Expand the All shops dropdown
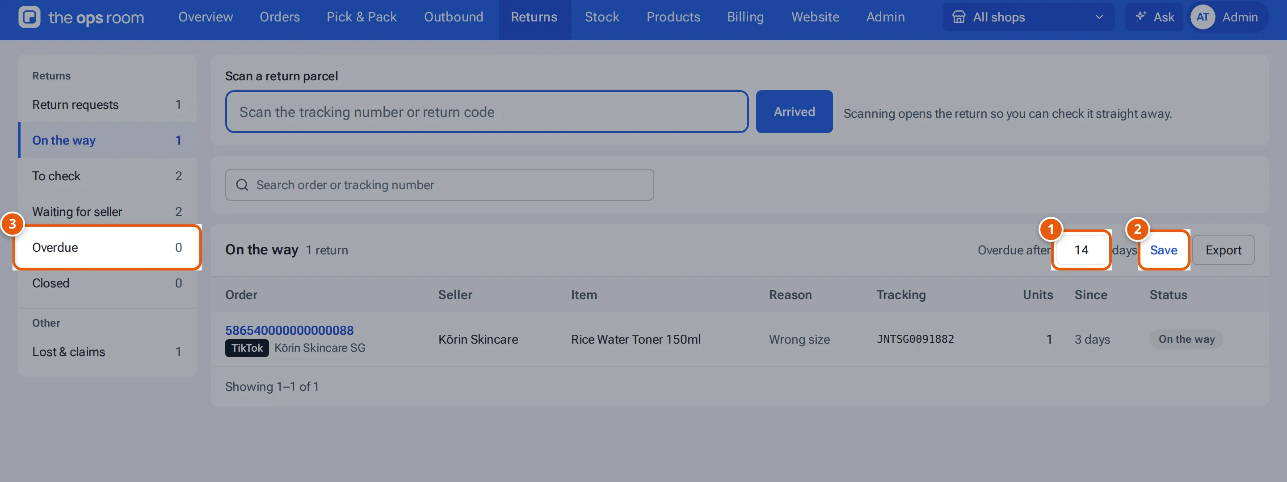1287x482 pixels. (1028, 17)
